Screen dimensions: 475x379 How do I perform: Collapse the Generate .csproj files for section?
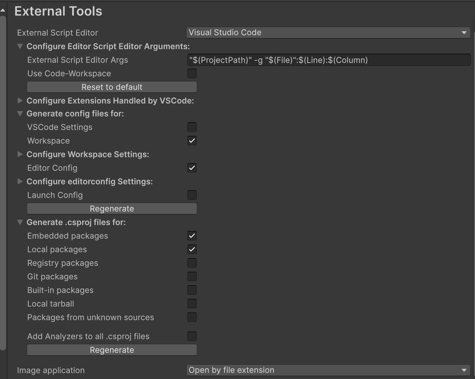tap(20, 222)
